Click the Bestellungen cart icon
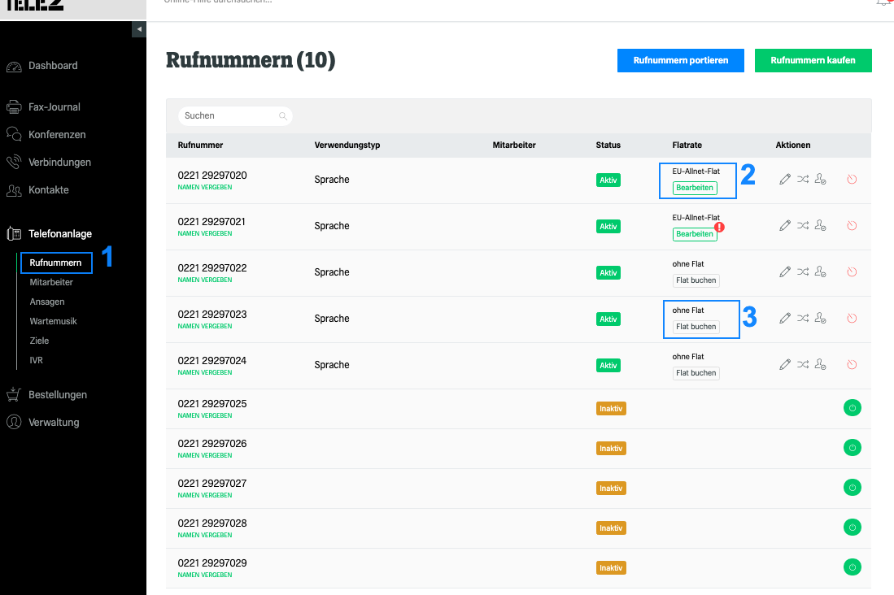 (14, 394)
